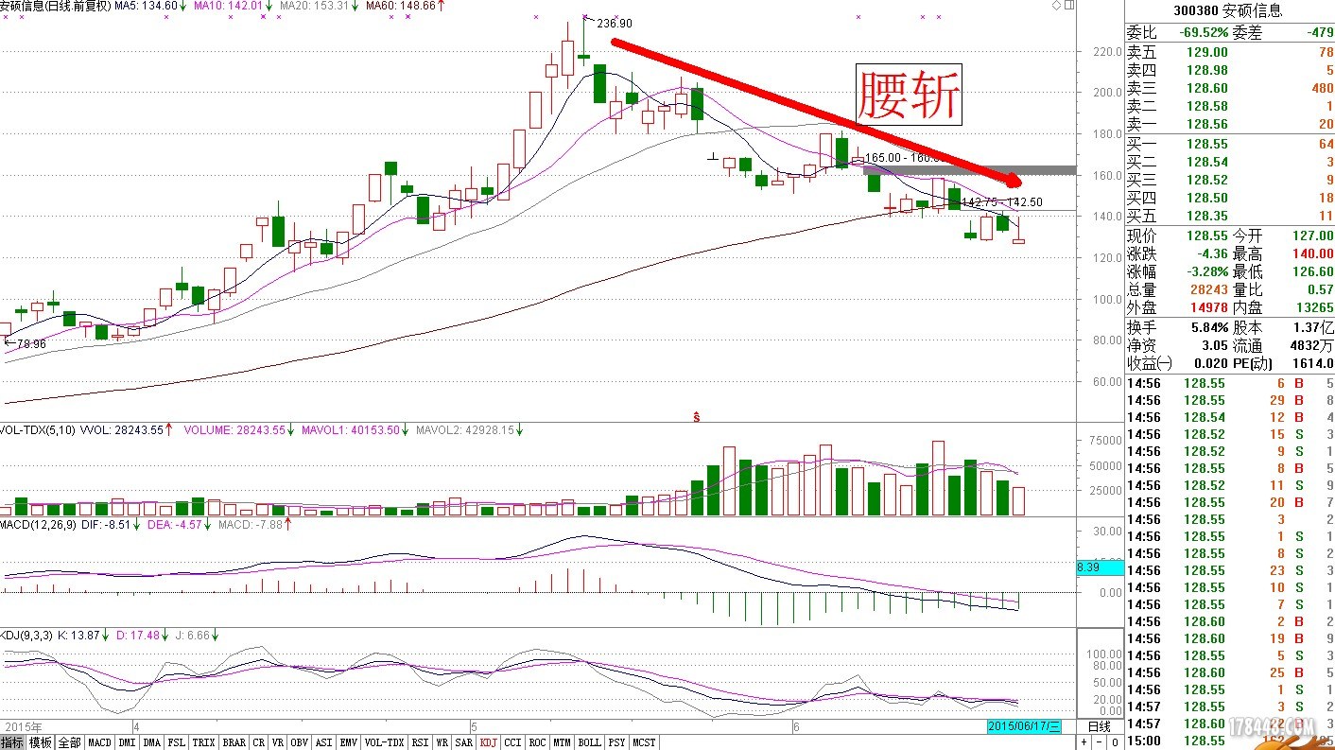Screen dimensions: 1335x750
Task: Click the 买五 order row at 128.35
Action: [1229, 216]
